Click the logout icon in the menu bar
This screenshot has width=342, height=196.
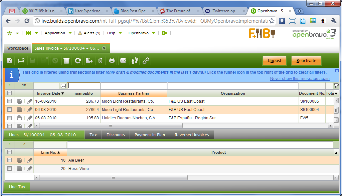pyautogui.click(x=165, y=33)
